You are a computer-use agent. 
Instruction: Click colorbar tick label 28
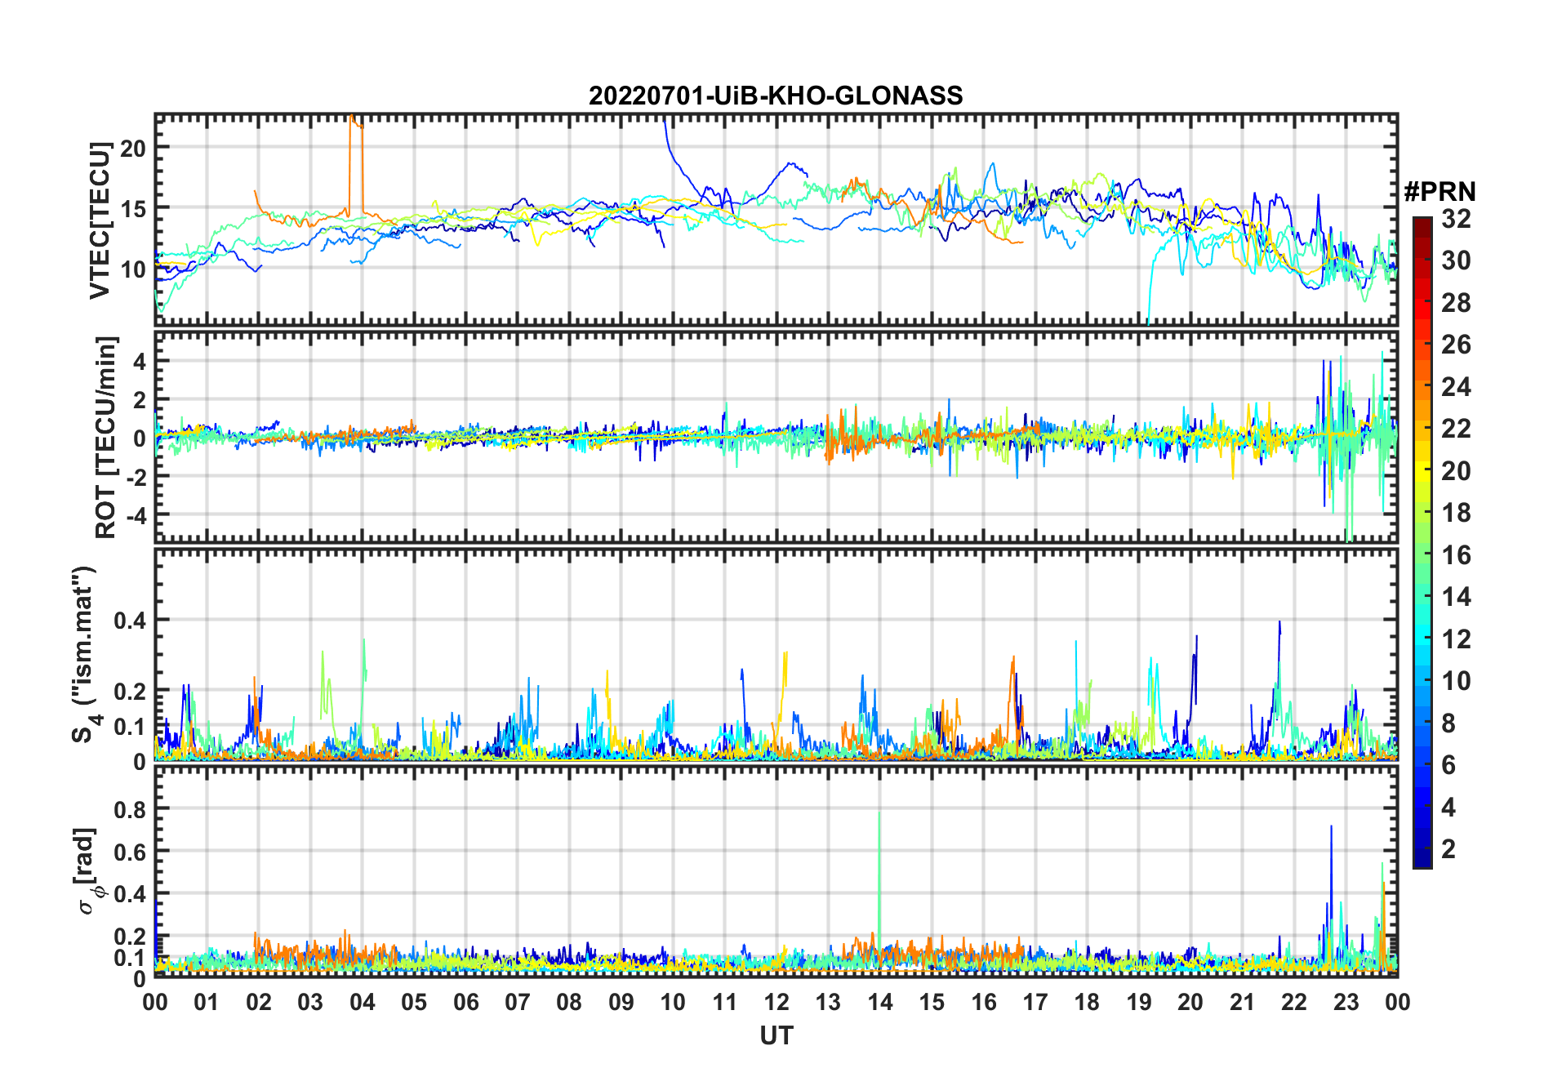point(1456,303)
